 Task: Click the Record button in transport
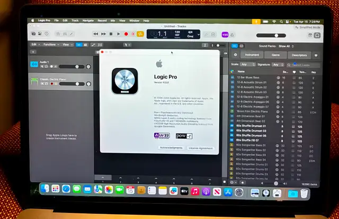click(x=126, y=34)
